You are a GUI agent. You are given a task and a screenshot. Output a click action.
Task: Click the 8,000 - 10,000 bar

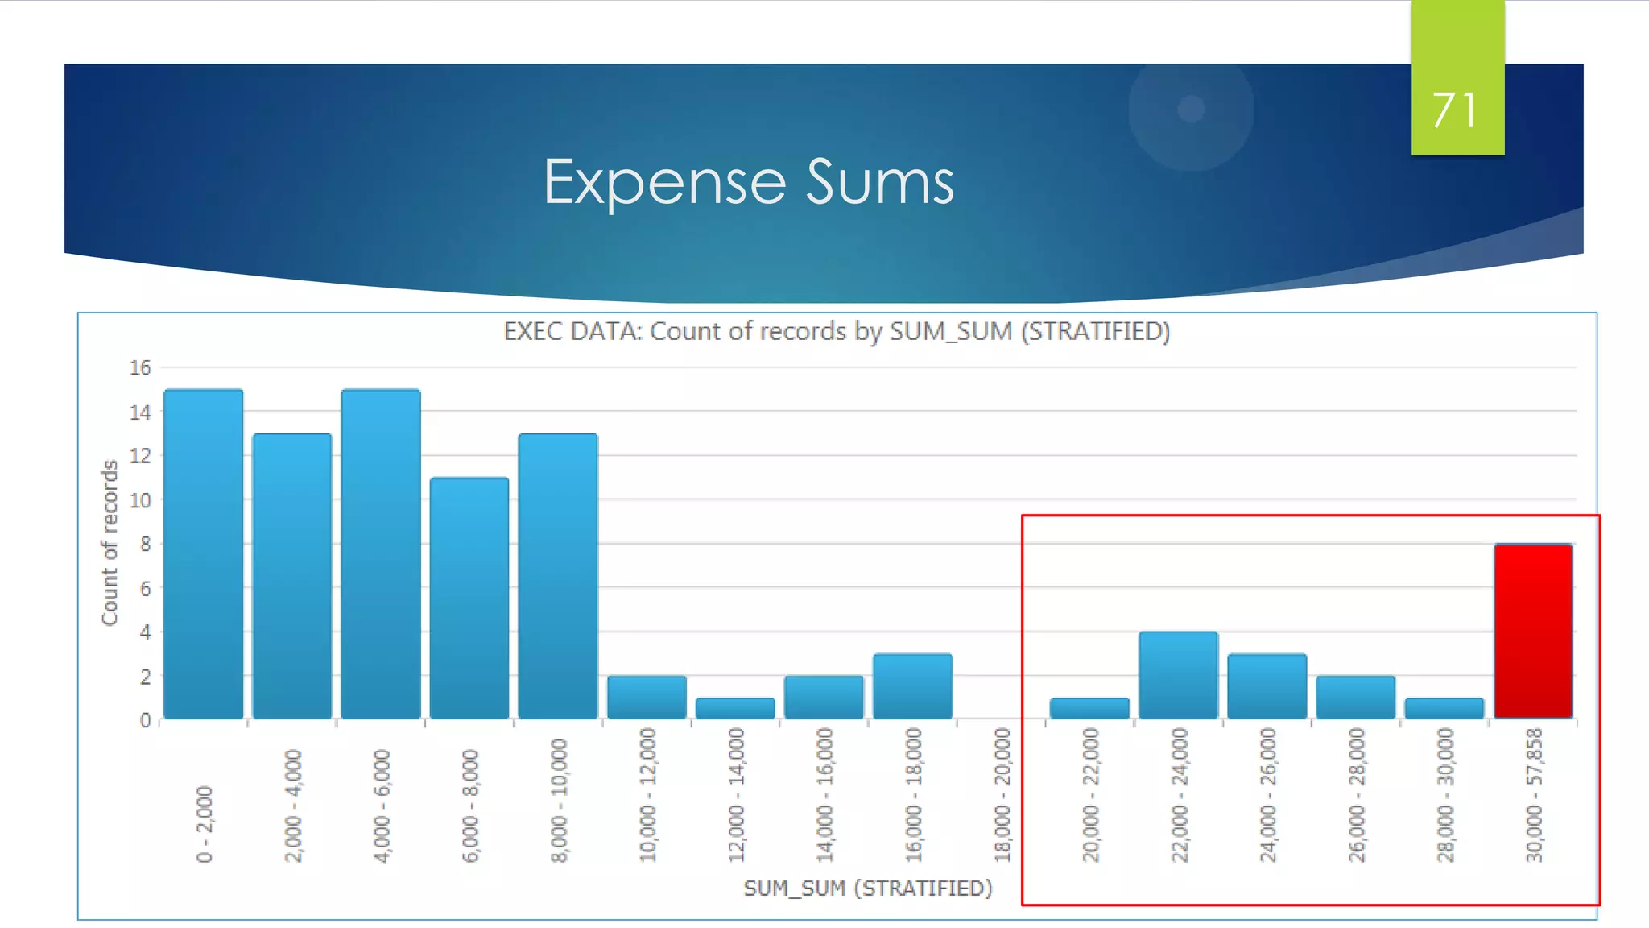point(558,576)
